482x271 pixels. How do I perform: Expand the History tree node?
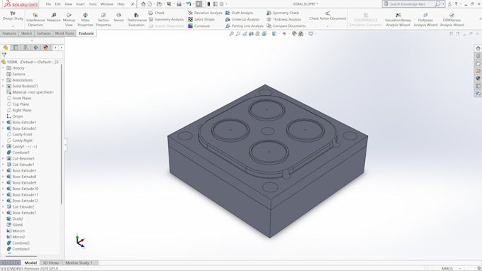[3, 68]
